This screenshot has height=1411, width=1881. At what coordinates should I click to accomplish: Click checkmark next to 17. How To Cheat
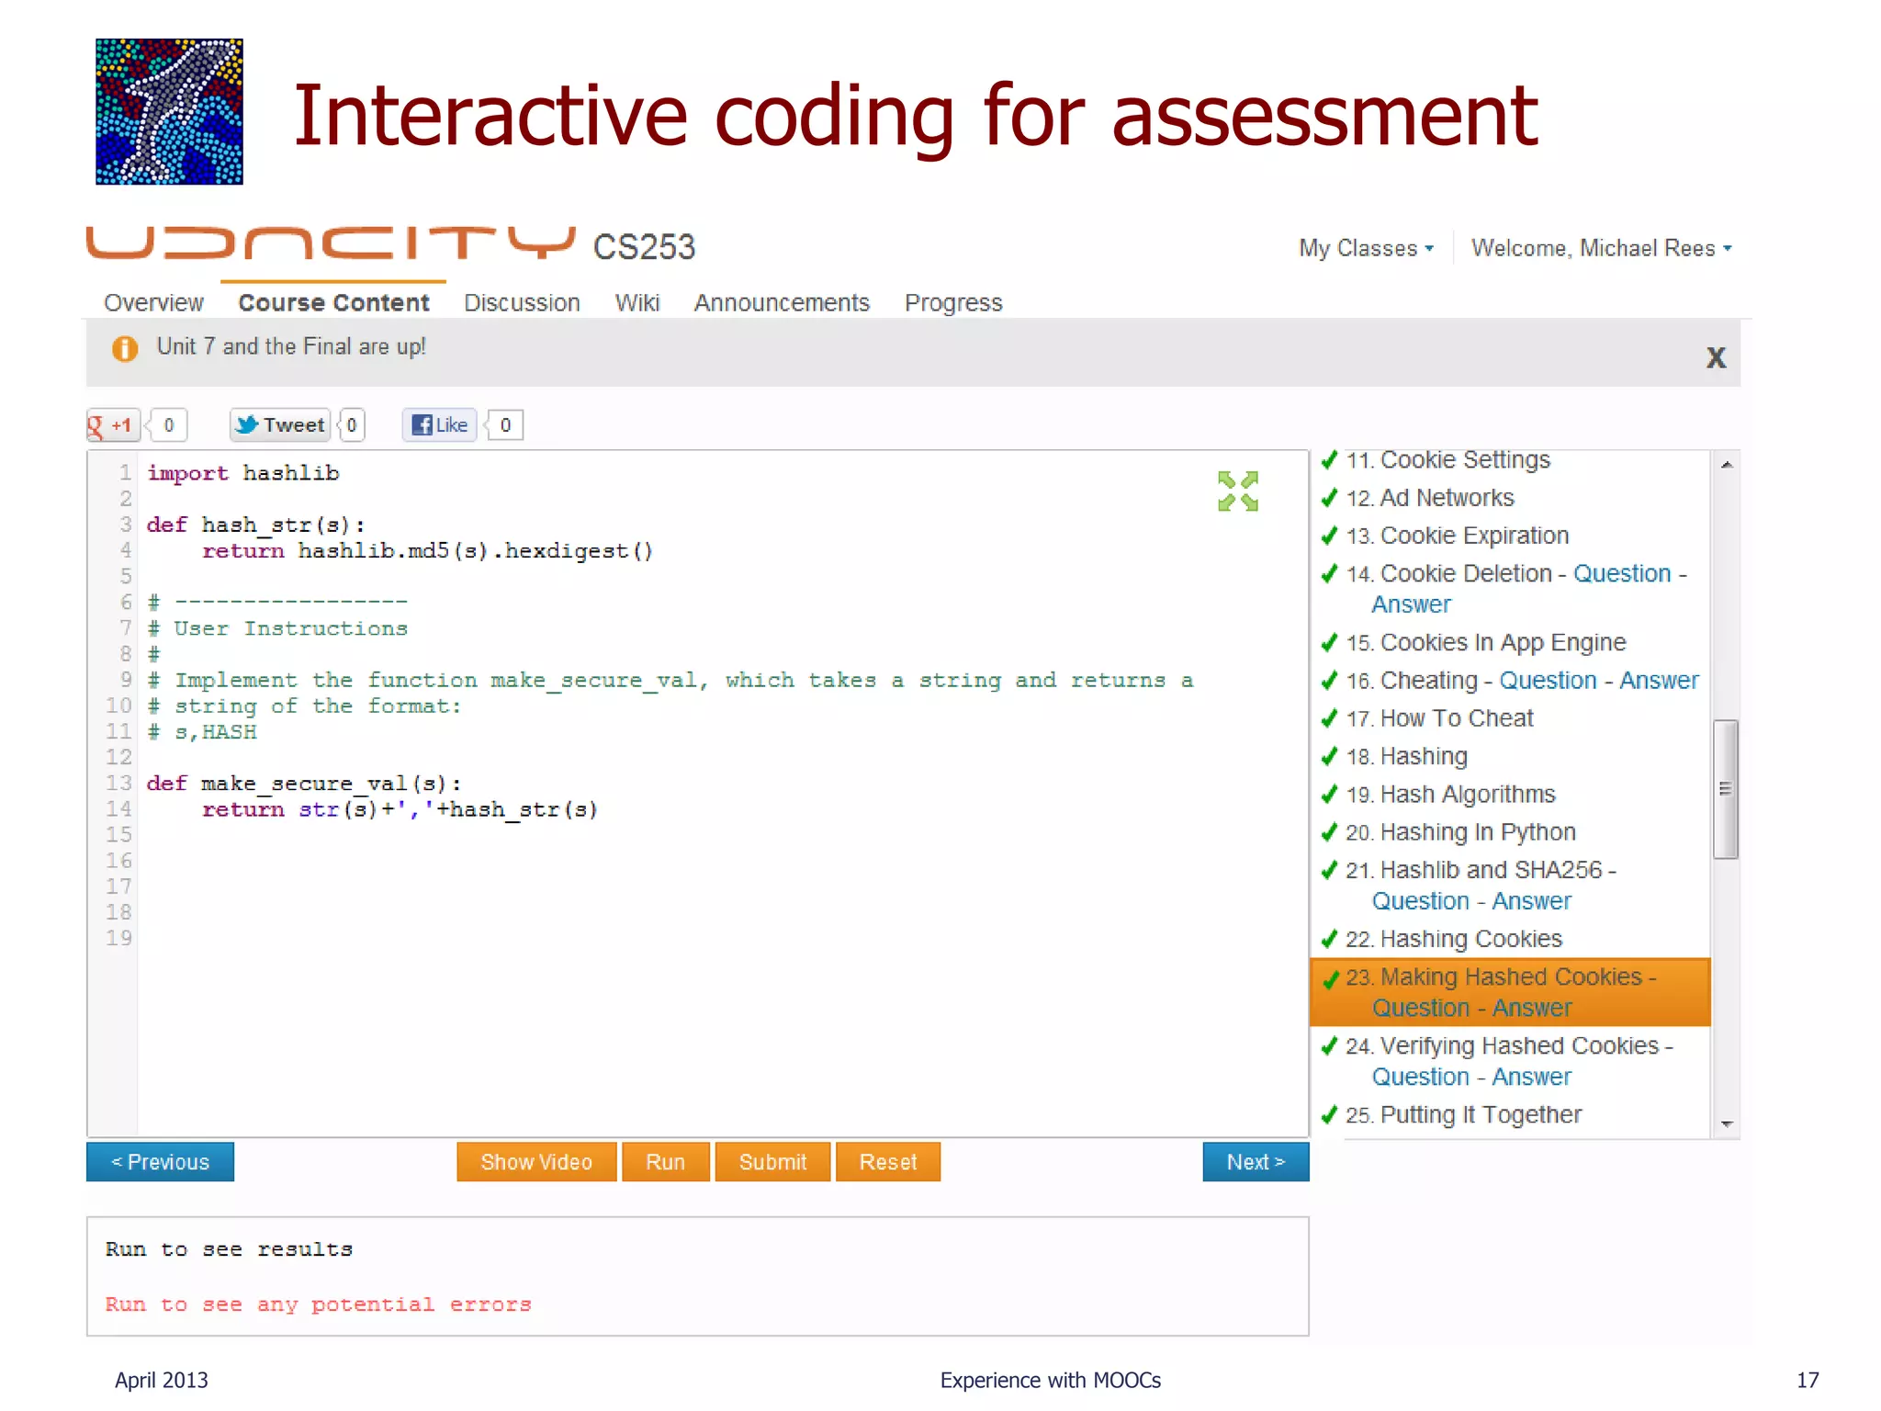pos(1329,717)
